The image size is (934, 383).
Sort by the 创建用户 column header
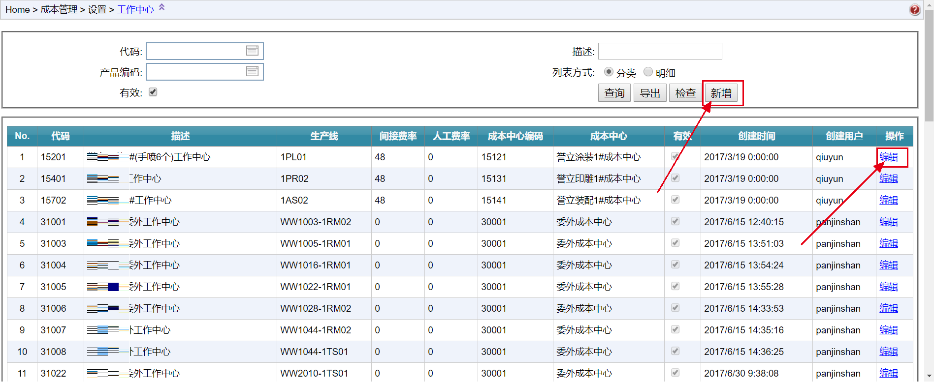click(x=844, y=136)
